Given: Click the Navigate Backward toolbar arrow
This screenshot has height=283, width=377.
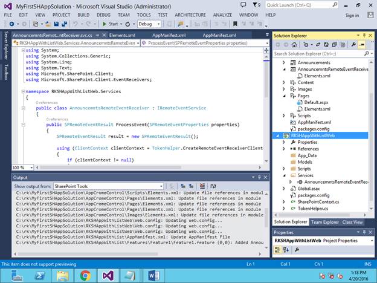Looking at the screenshot, I should [11, 24].
